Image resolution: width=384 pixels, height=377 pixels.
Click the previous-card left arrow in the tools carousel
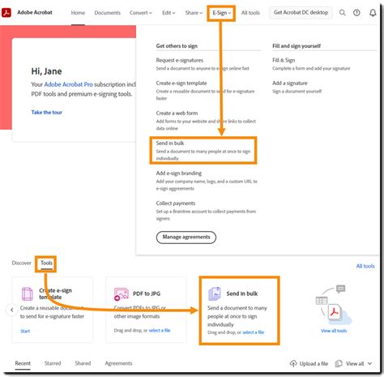(12, 310)
